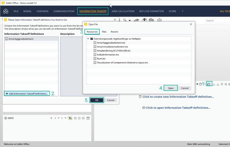Click the INFO panel info icon
Viewport: 230px width, 147px height.
coord(6,118)
